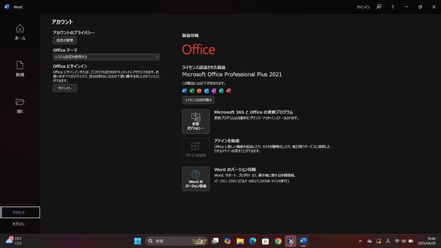Launch Microsoft Edge from the taskbar
The image size is (441, 248).
click(x=253, y=241)
